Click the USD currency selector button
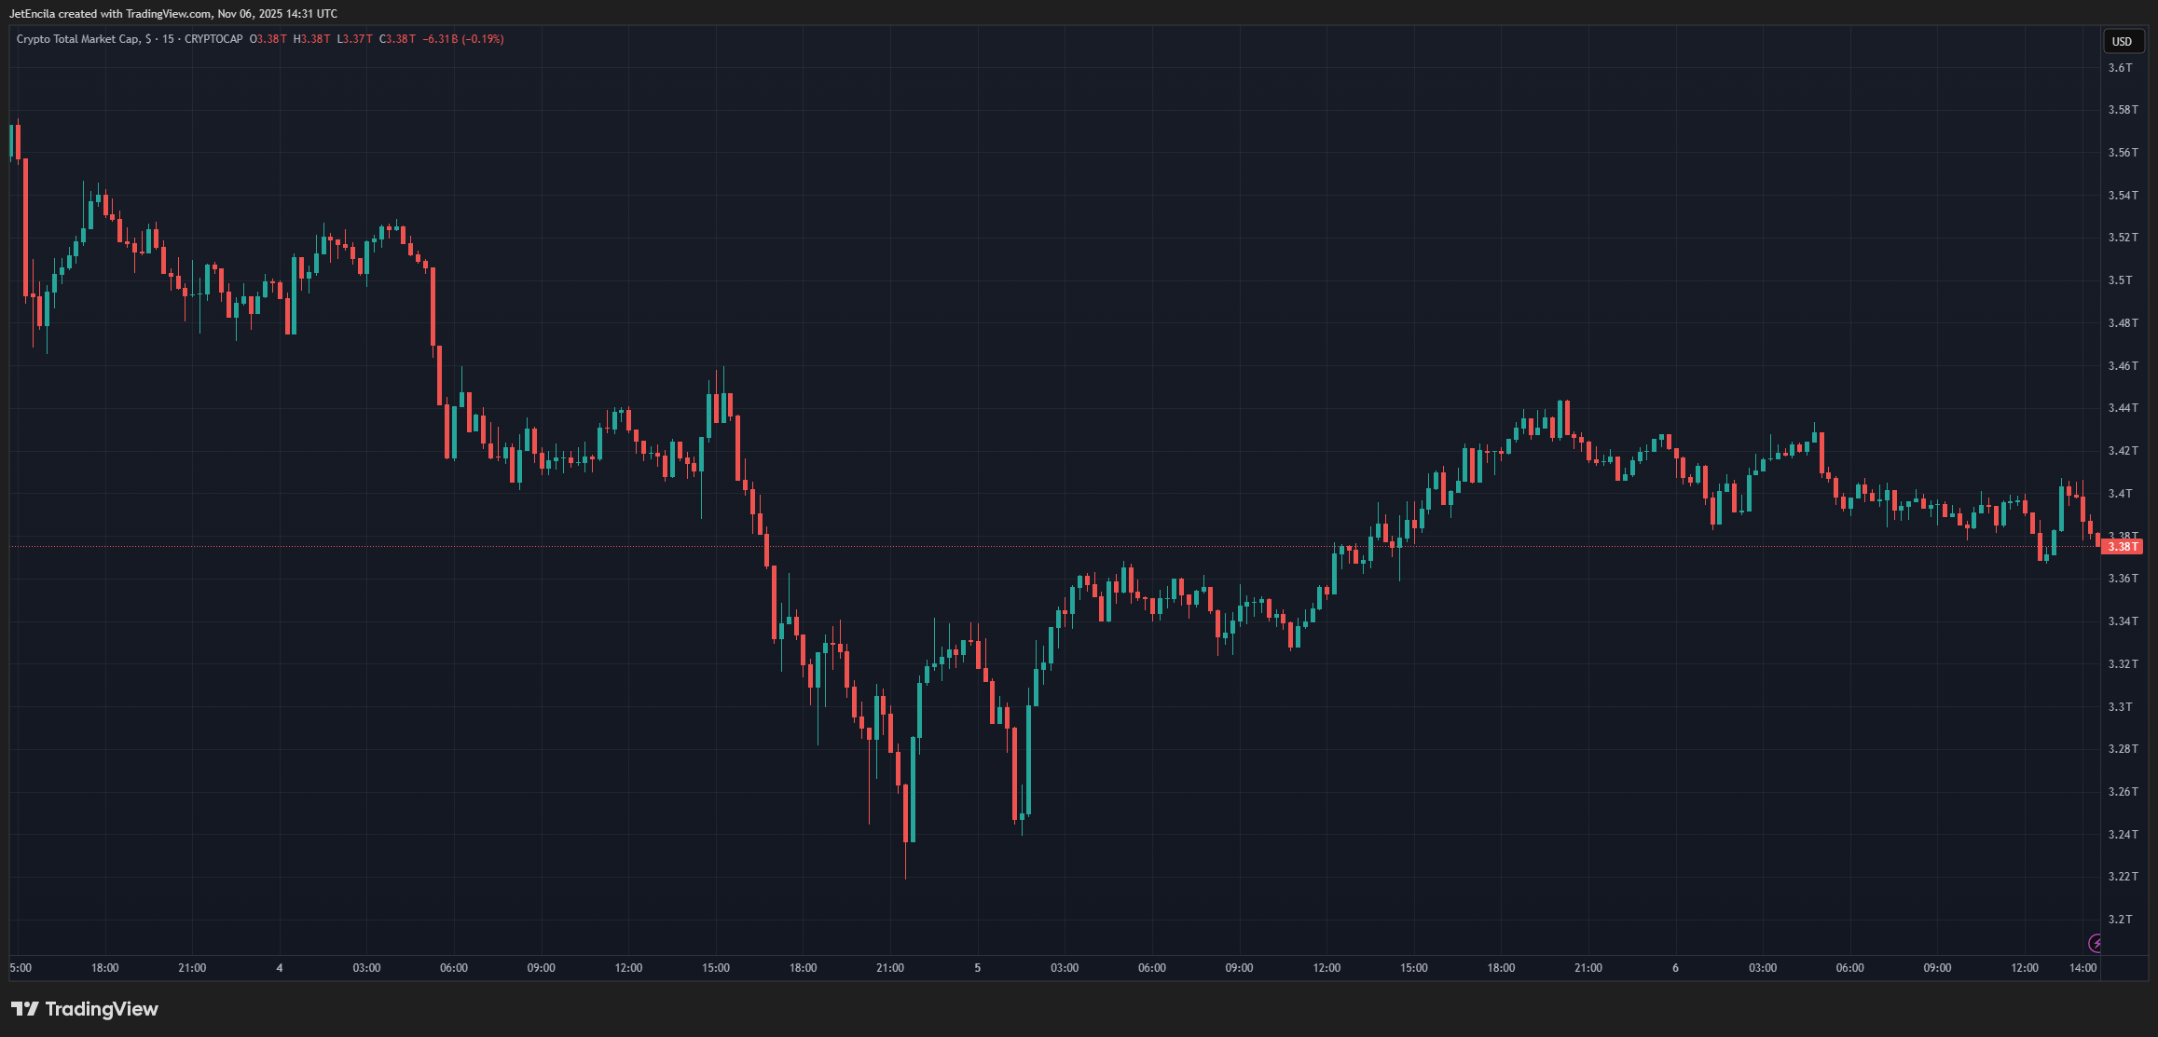 [x=2122, y=41]
